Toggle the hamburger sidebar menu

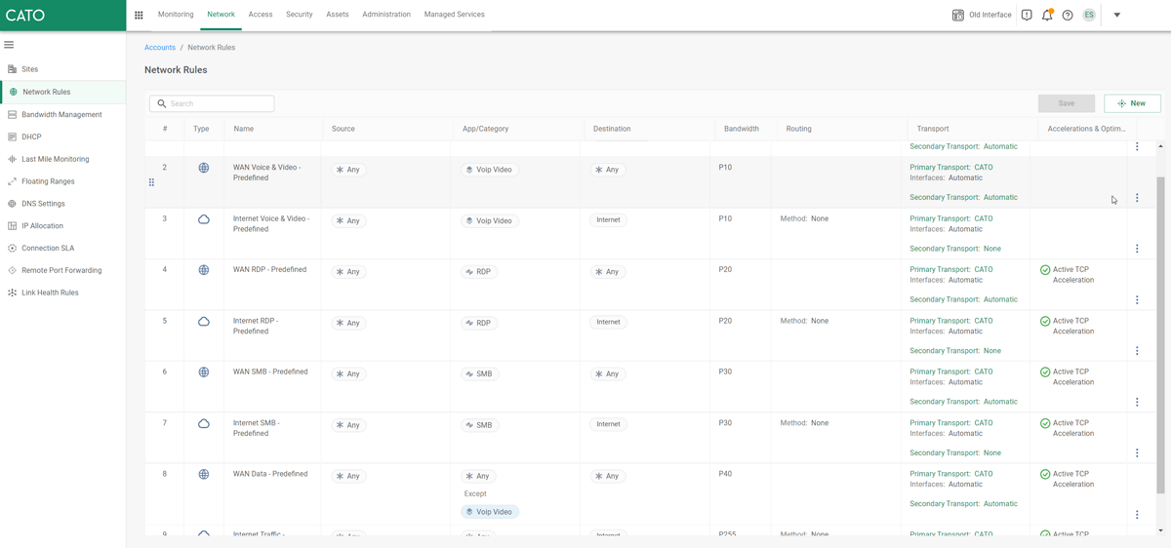pyautogui.click(x=9, y=45)
